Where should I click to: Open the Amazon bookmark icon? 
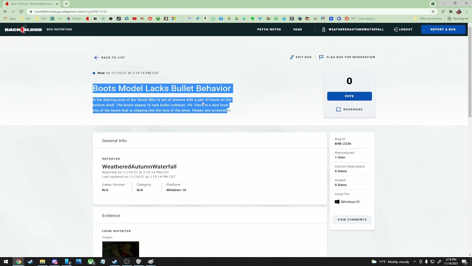point(205,18)
